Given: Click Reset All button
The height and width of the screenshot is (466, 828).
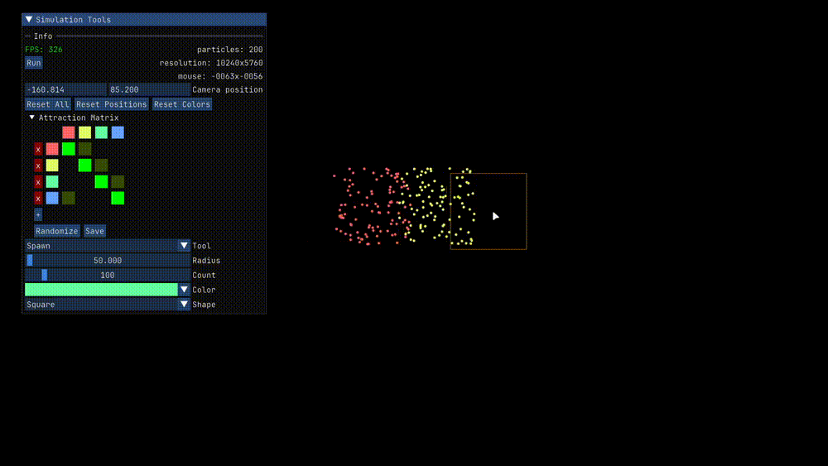Looking at the screenshot, I should [48, 104].
